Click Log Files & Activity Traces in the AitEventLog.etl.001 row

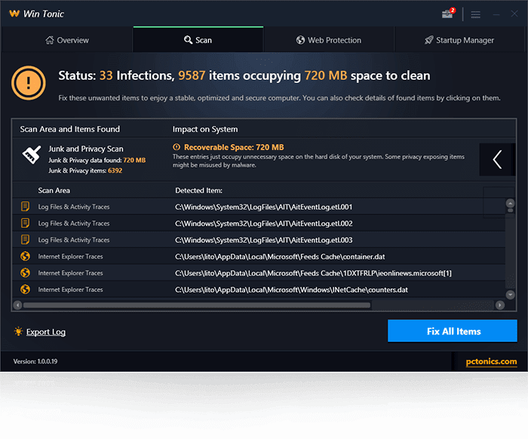(74, 207)
